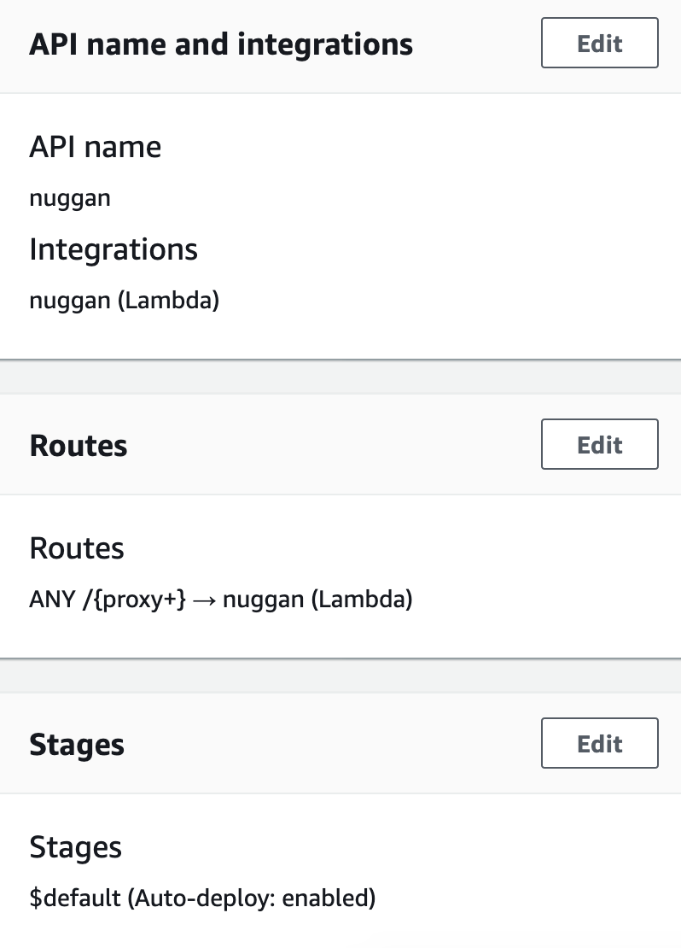Click Edit for API name and integrations
The width and height of the screenshot is (681, 948).
(599, 43)
